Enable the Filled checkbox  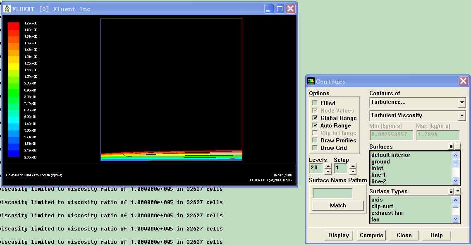coord(315,103)
